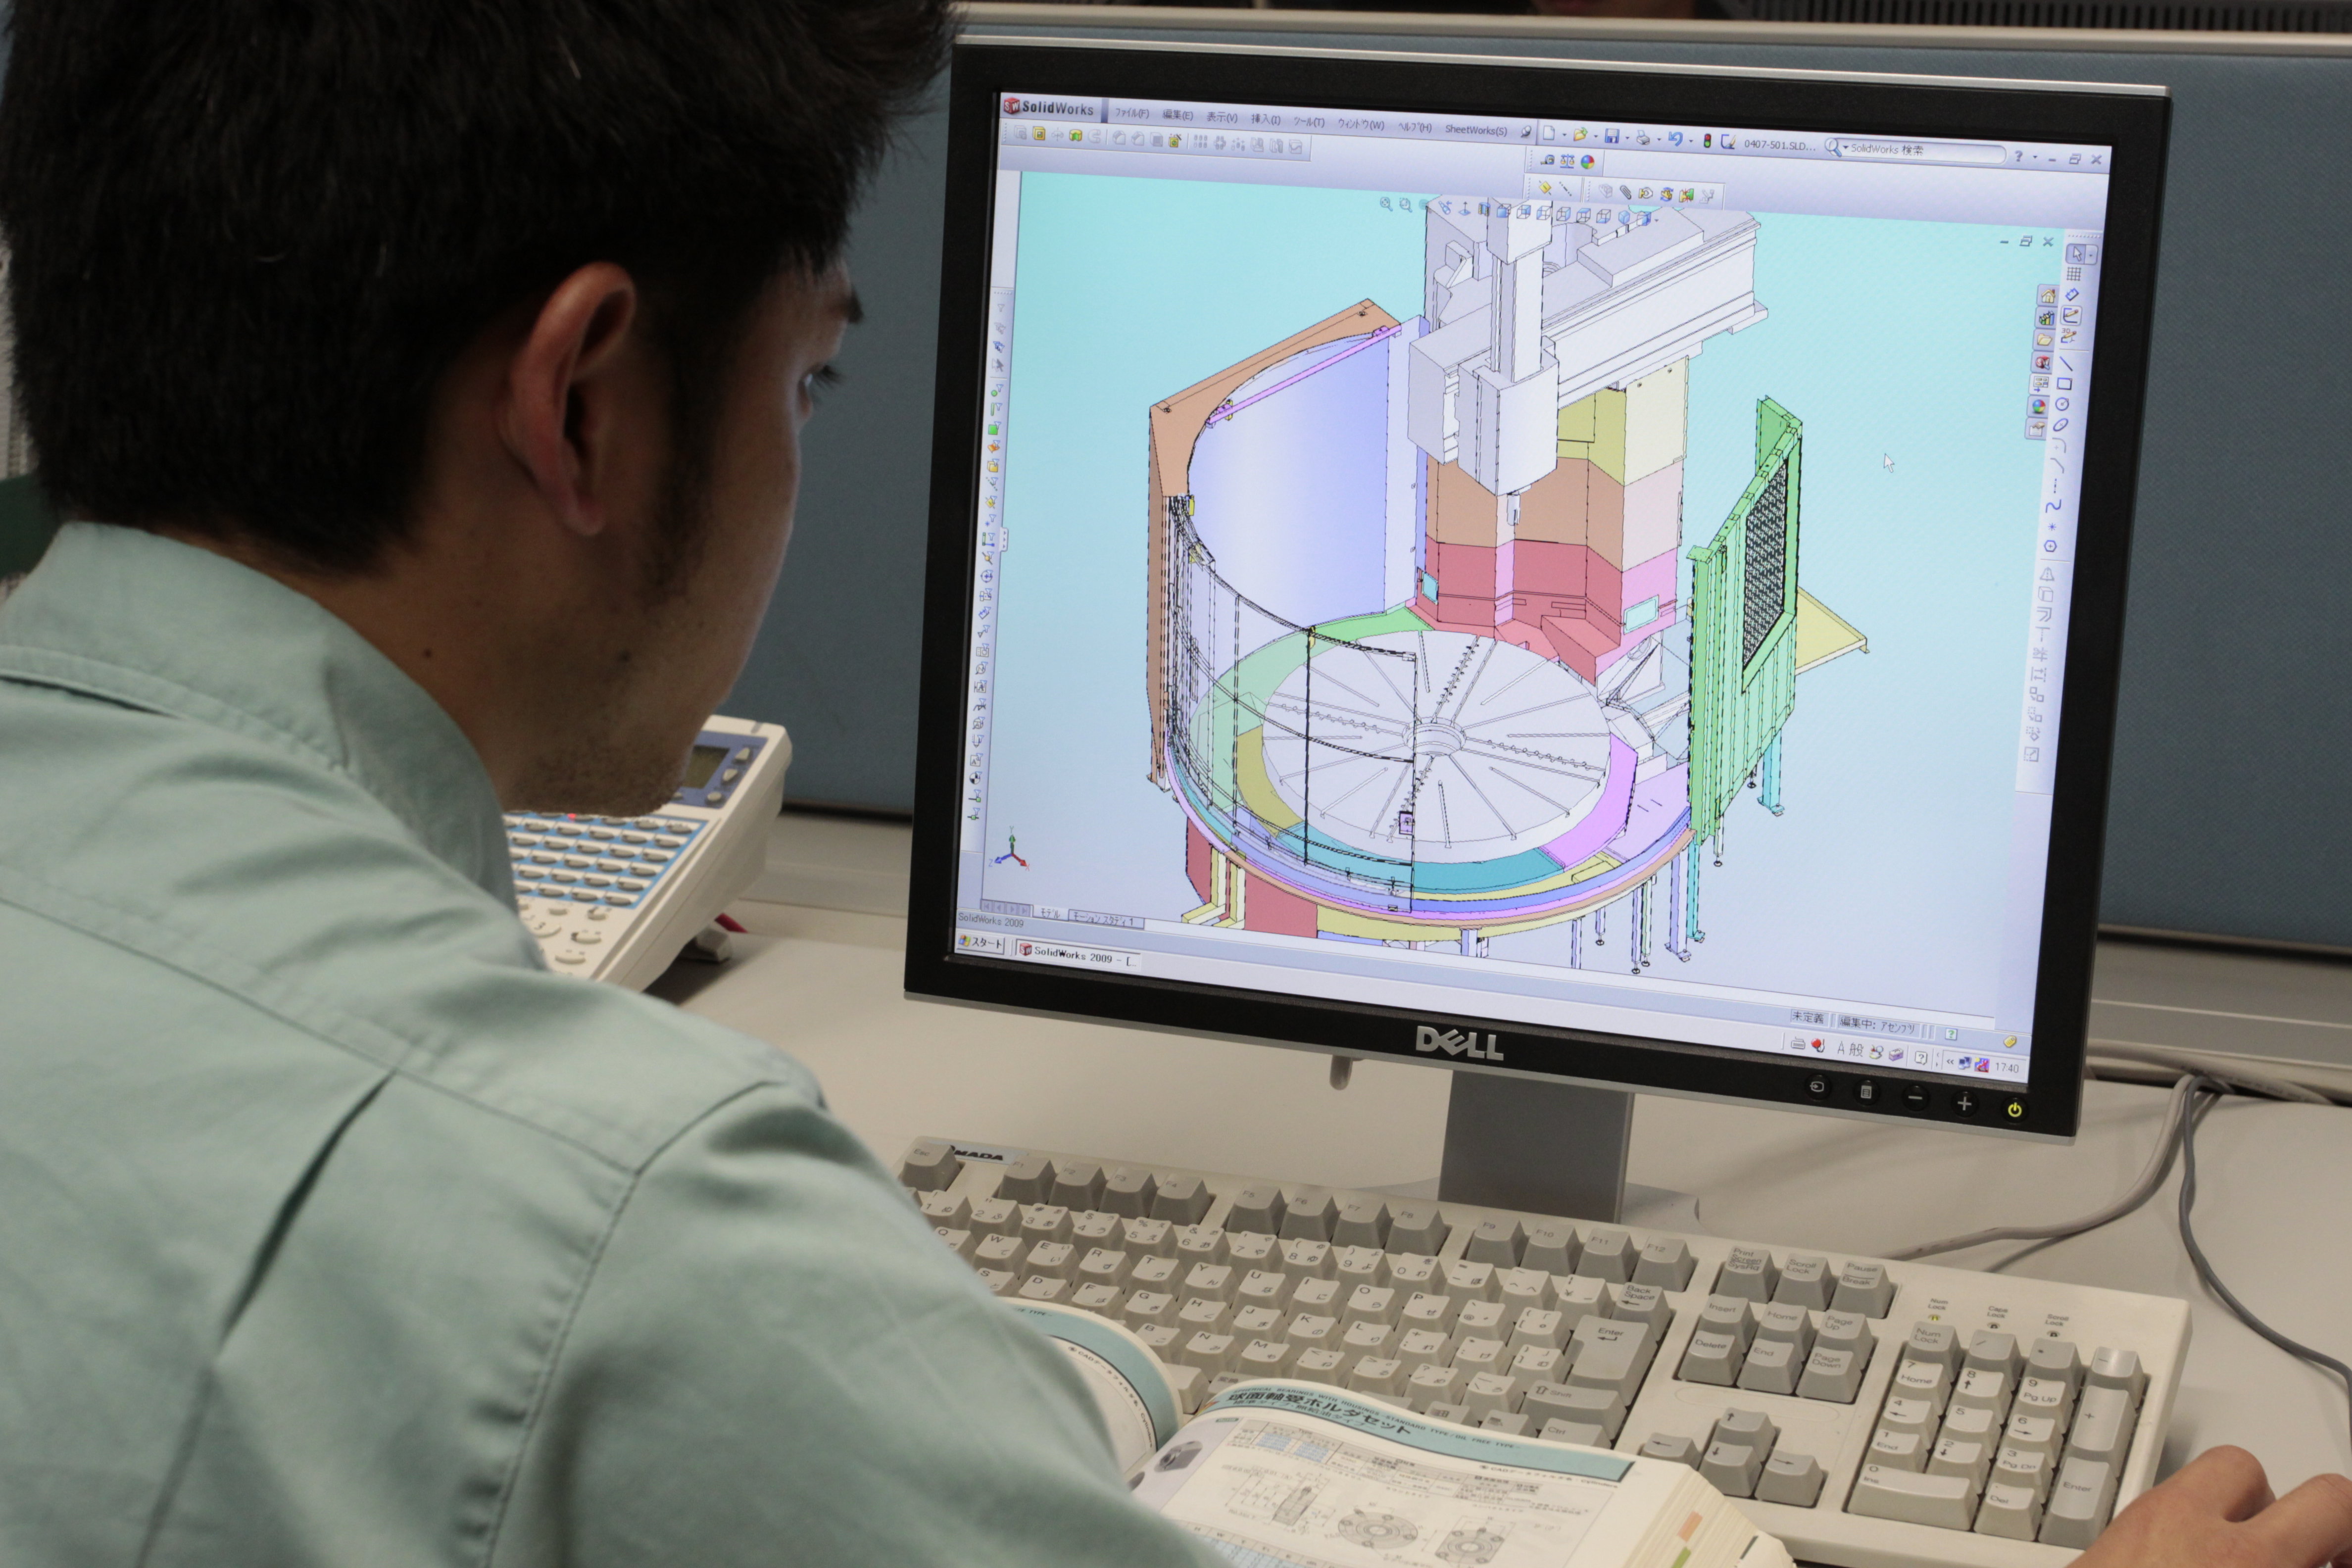Screen dimensions: 2352x1568
Task: Select the Point sketch tool
Action: (2052, 526)
